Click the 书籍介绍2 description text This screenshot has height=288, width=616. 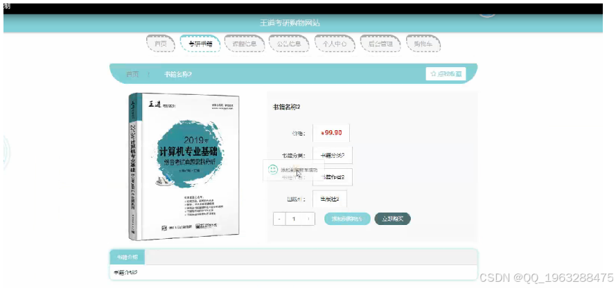click(x=125, y=272)
